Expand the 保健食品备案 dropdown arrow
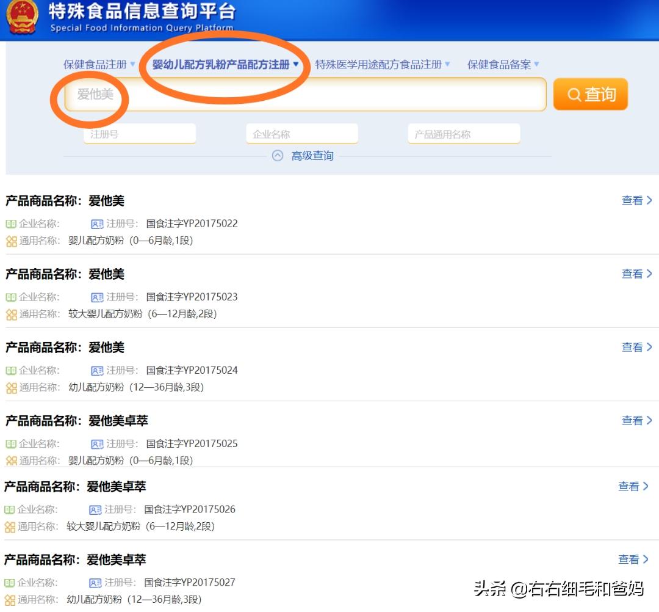Viewport: 659px width, 612px height. 536,64
